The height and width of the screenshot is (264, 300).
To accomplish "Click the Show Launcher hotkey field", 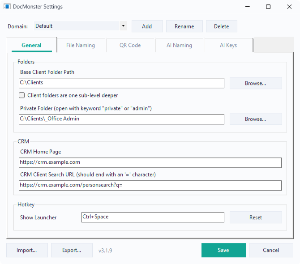I will [153, 217].
